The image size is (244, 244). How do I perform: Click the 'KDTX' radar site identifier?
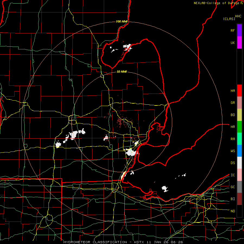[139, 242]
